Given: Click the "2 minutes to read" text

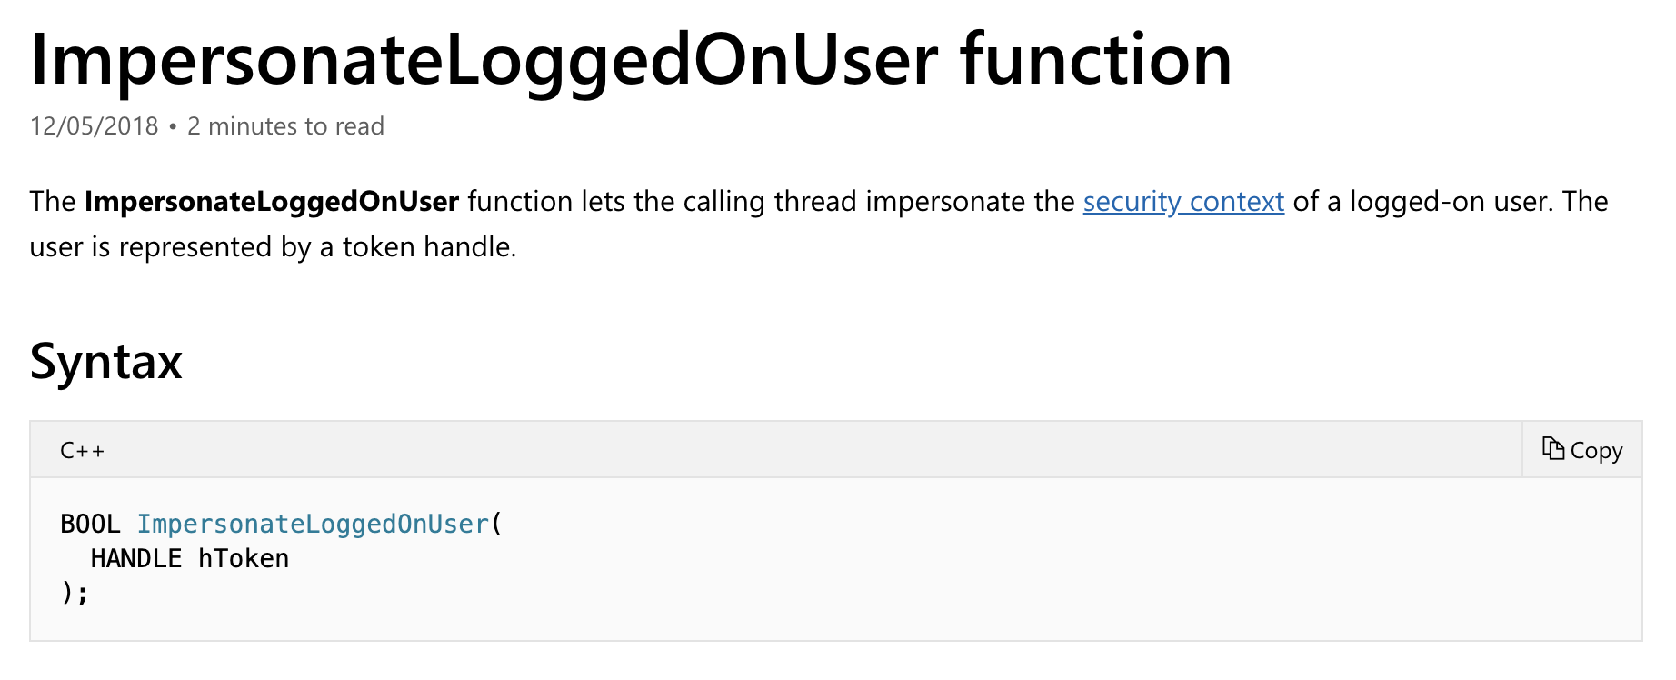Looking at the screenshot, I should pyautogui.click(x=285, y=126).
